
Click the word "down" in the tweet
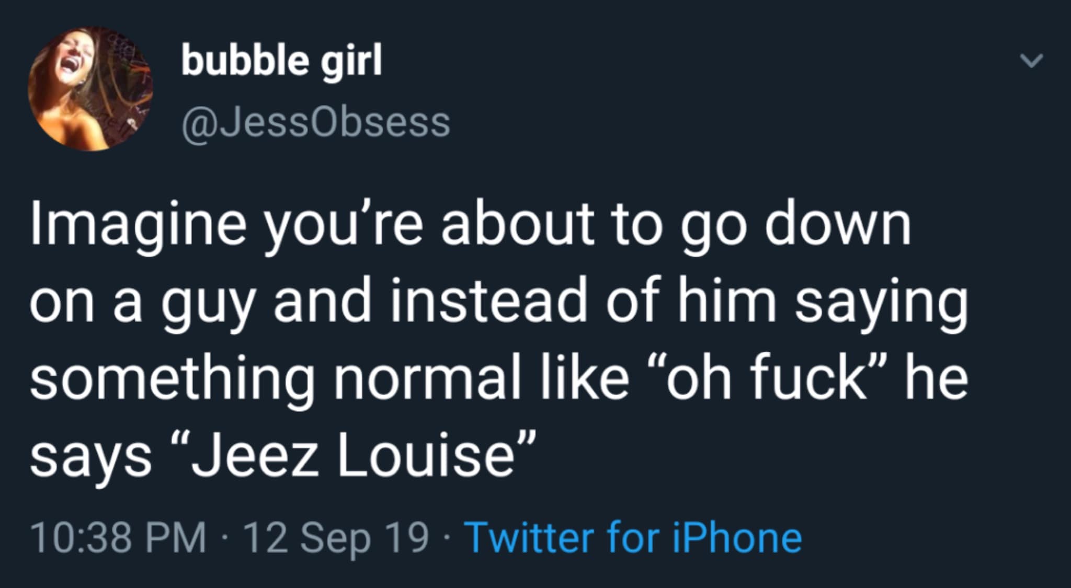coord(838,226)
